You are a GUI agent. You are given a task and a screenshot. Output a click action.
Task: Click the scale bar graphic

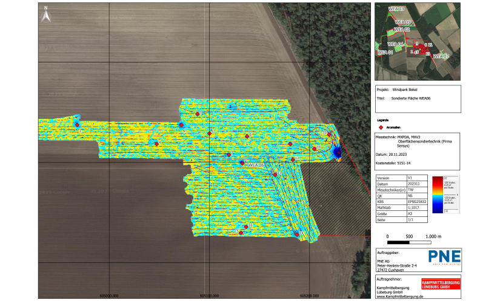(409, 243)
